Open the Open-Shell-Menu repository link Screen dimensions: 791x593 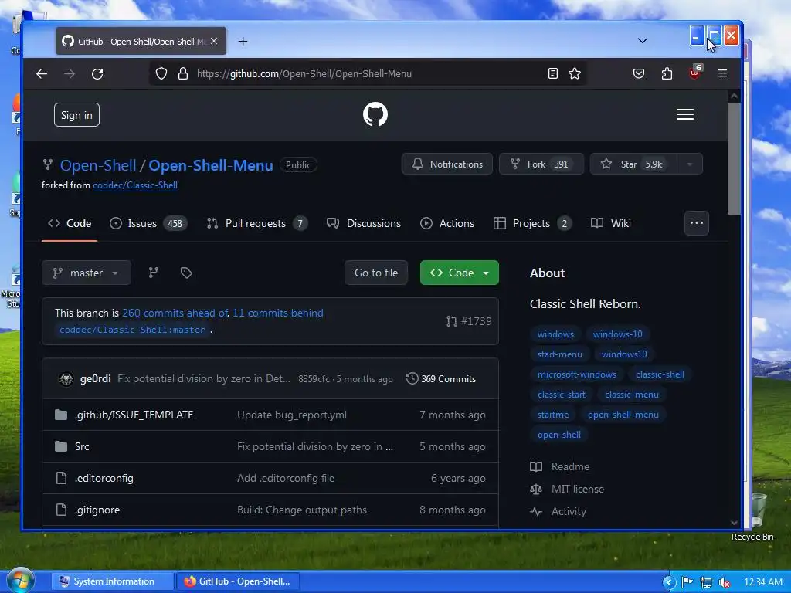click(x=211, y=165)
